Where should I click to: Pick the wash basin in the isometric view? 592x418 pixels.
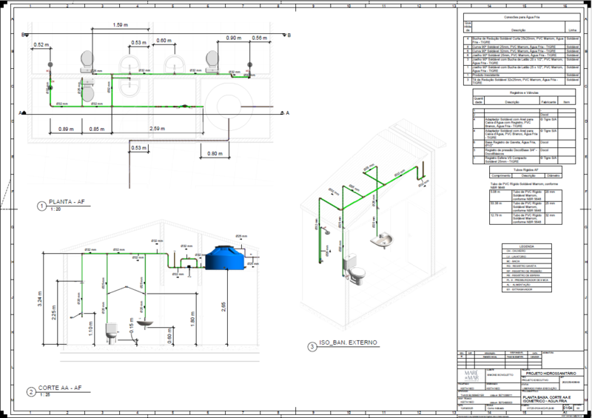(381, 240)
